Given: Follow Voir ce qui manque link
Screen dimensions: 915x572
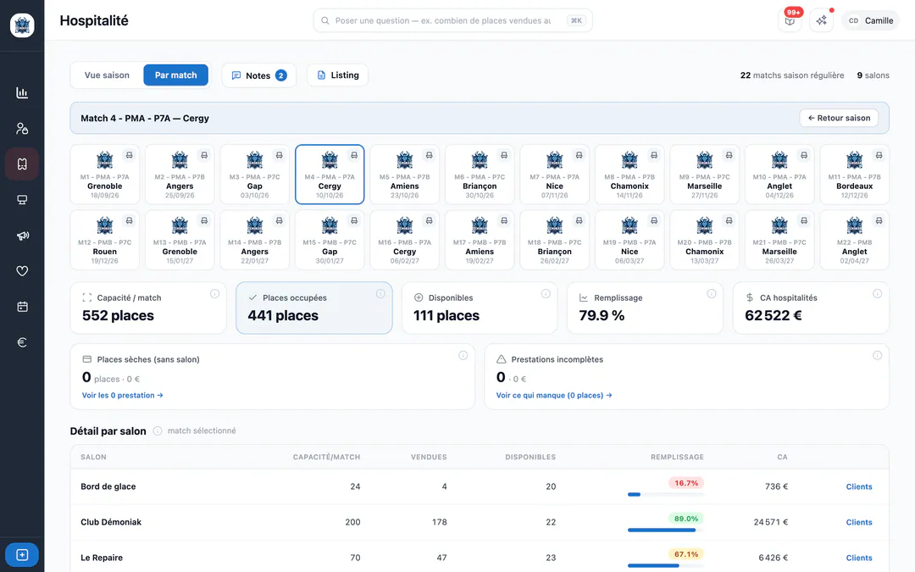Looking at the screenshot, I should (x=554, y=395).
